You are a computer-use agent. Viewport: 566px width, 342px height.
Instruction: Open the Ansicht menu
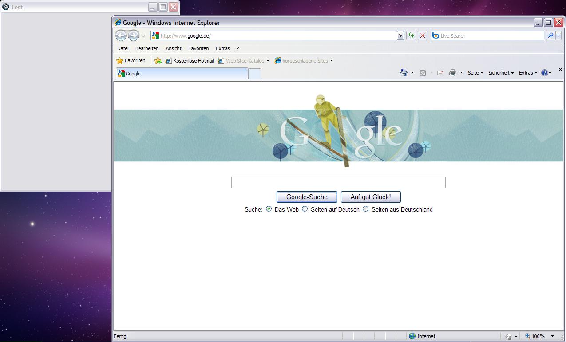click(x=174, y=48)
